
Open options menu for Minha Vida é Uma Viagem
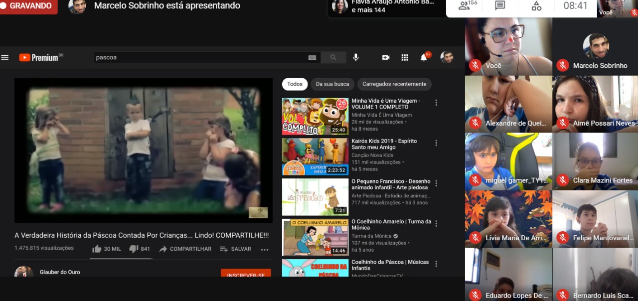[x=436, y=103]
